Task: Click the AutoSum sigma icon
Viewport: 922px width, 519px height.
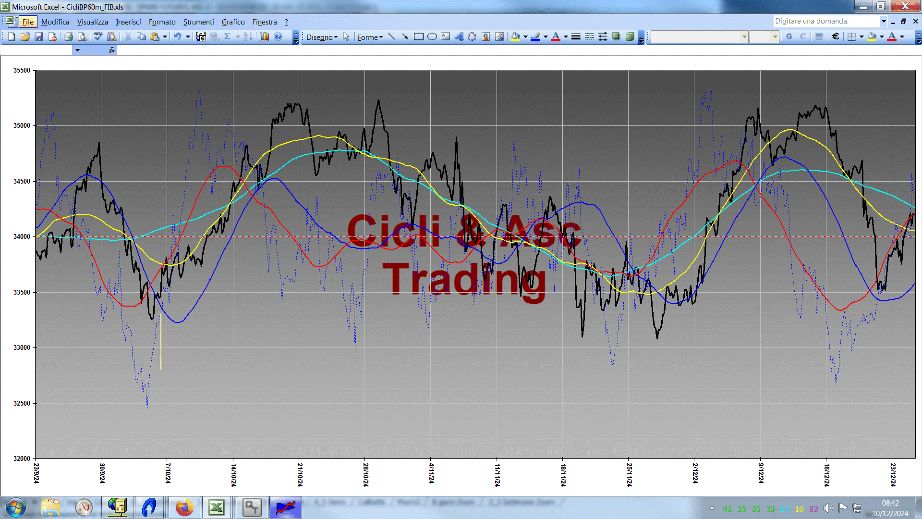Action: point(228,37)
